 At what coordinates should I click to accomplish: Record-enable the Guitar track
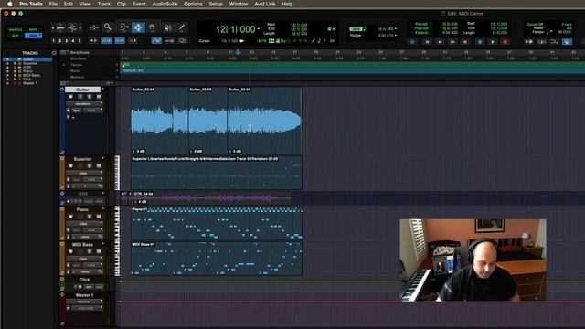pos(71,97)
